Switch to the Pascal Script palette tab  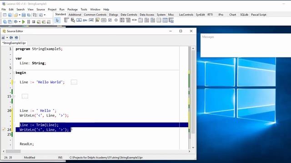click(259, 14)
